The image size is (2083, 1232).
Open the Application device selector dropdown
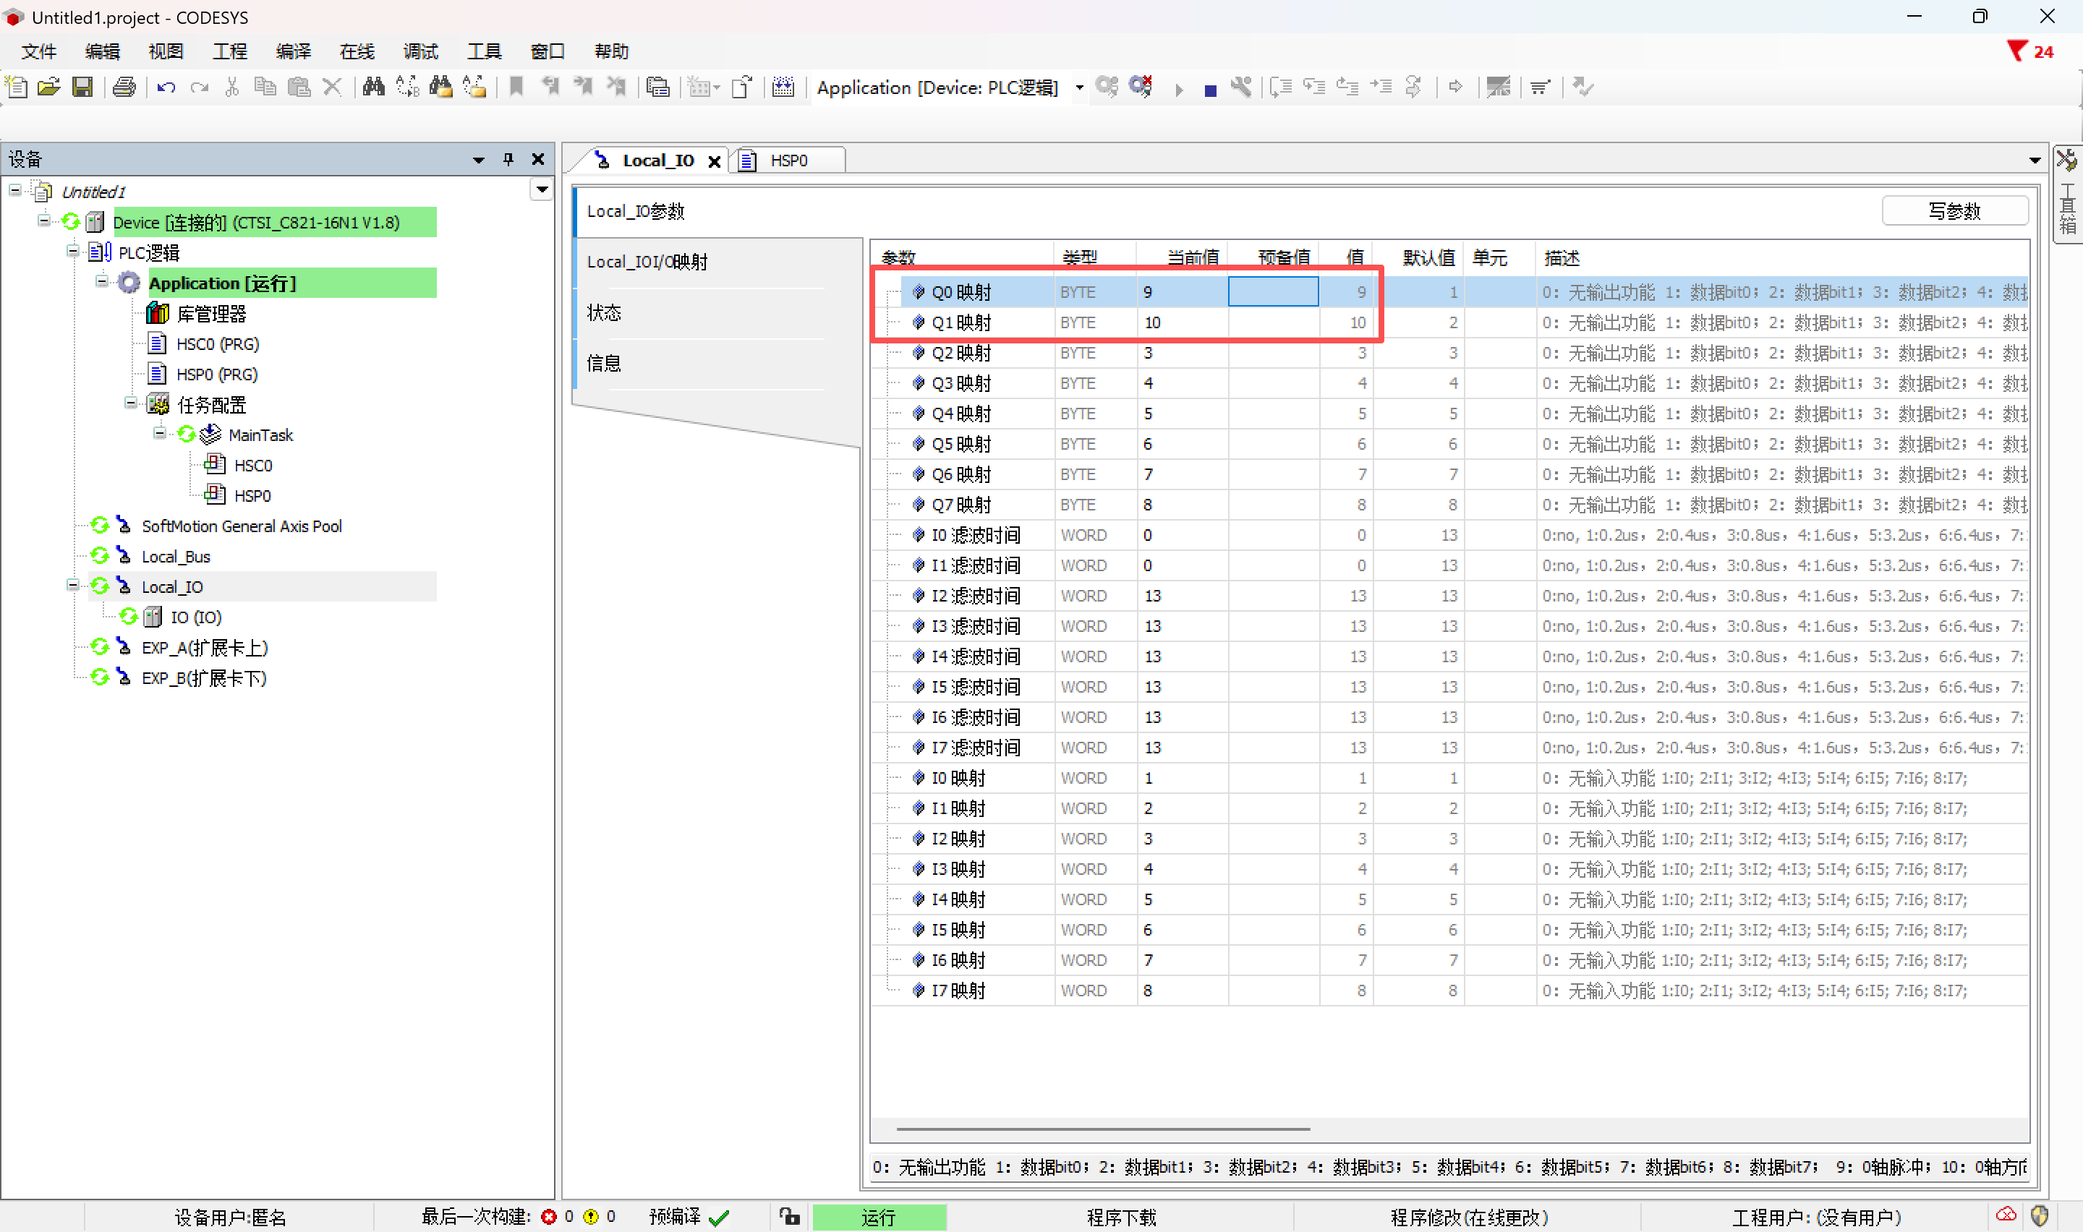(1079, 87)
